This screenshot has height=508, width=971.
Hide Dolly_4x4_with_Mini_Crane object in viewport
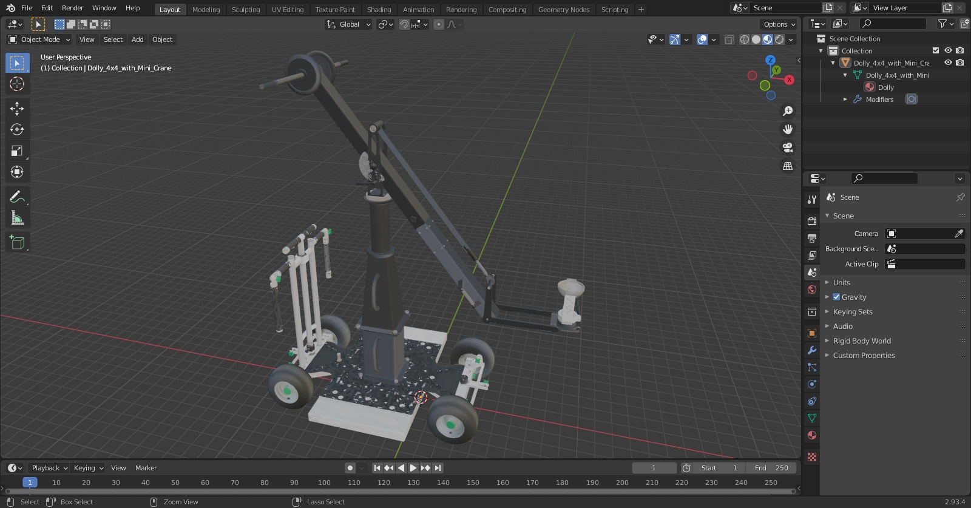click(x=948, y=63)
